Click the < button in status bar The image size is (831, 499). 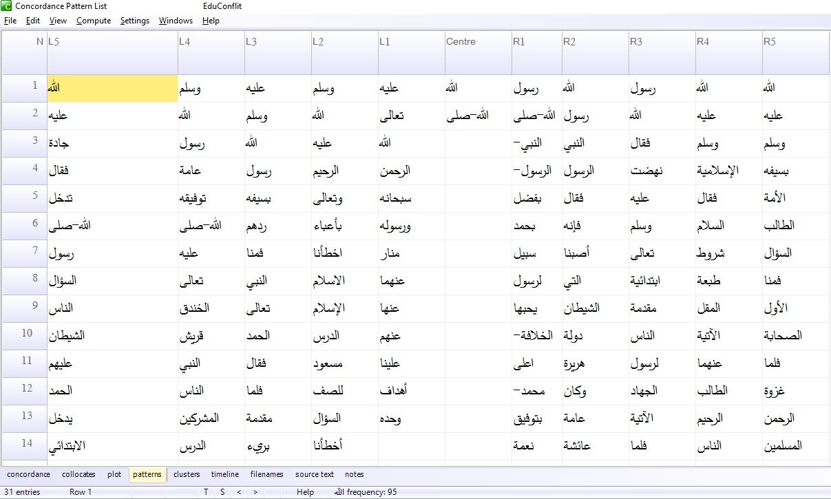pos(239,492)
